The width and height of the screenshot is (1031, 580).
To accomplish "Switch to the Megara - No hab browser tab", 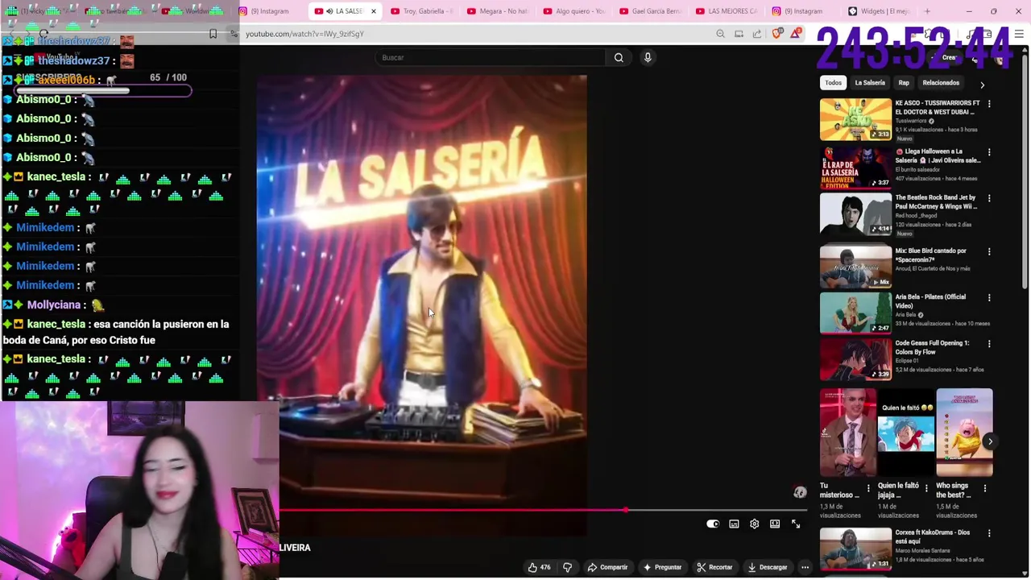I will (x=498, y=11).
